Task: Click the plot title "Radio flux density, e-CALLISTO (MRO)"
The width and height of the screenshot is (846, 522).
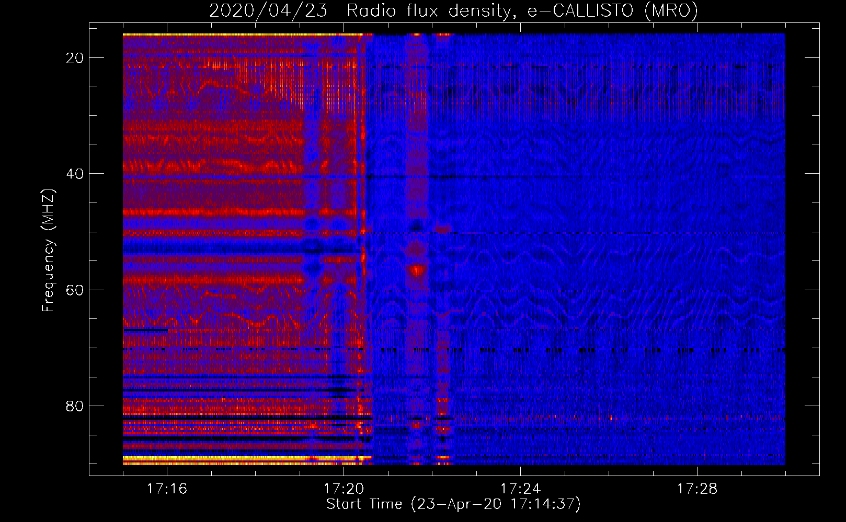Action: (522, 10)
